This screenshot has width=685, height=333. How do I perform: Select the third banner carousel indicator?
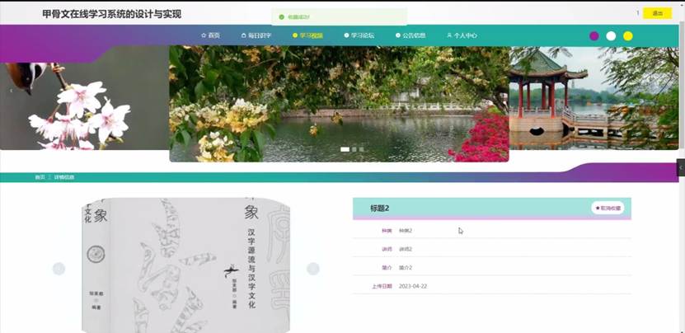click(x=361, y=149)
